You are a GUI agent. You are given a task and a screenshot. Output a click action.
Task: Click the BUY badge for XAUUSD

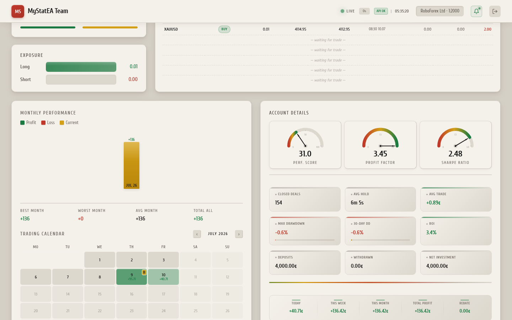(224, 29)
